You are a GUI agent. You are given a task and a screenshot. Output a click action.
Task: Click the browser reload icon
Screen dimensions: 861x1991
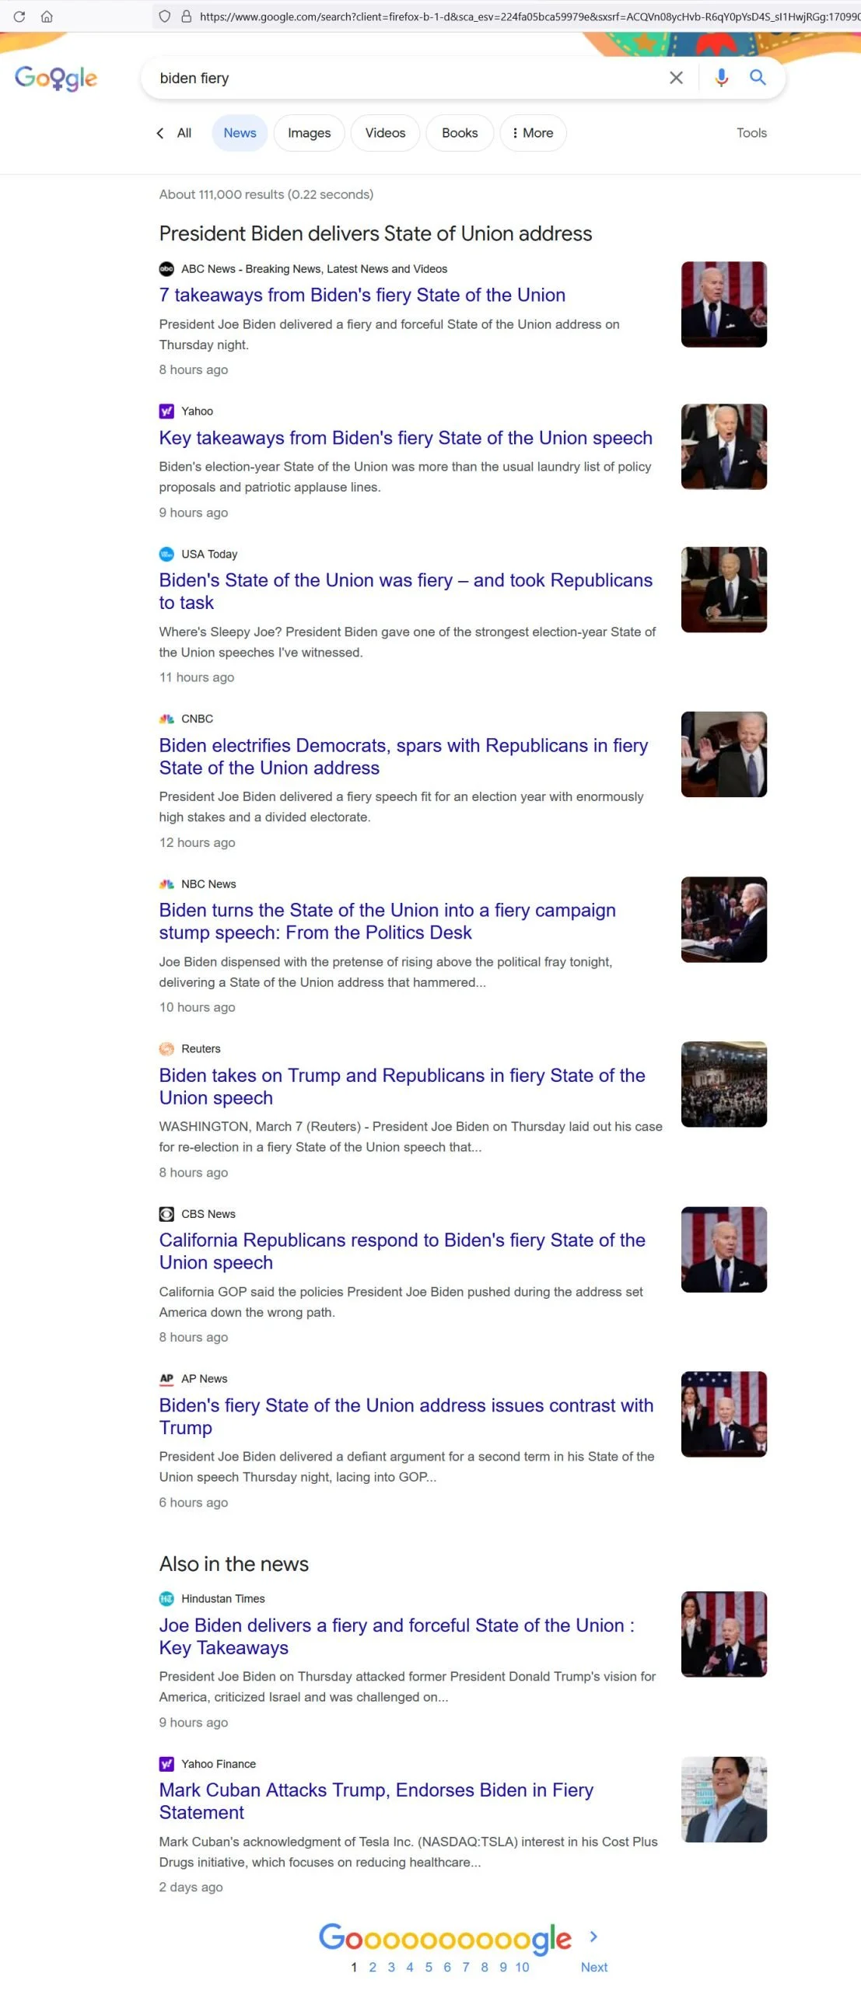(19, 16)
